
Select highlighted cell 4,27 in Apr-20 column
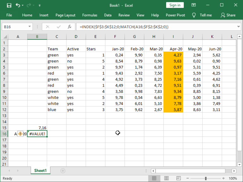click(x=173, y=55)
